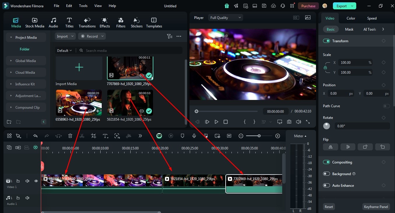Open the File menu

(x=57, y=6)
